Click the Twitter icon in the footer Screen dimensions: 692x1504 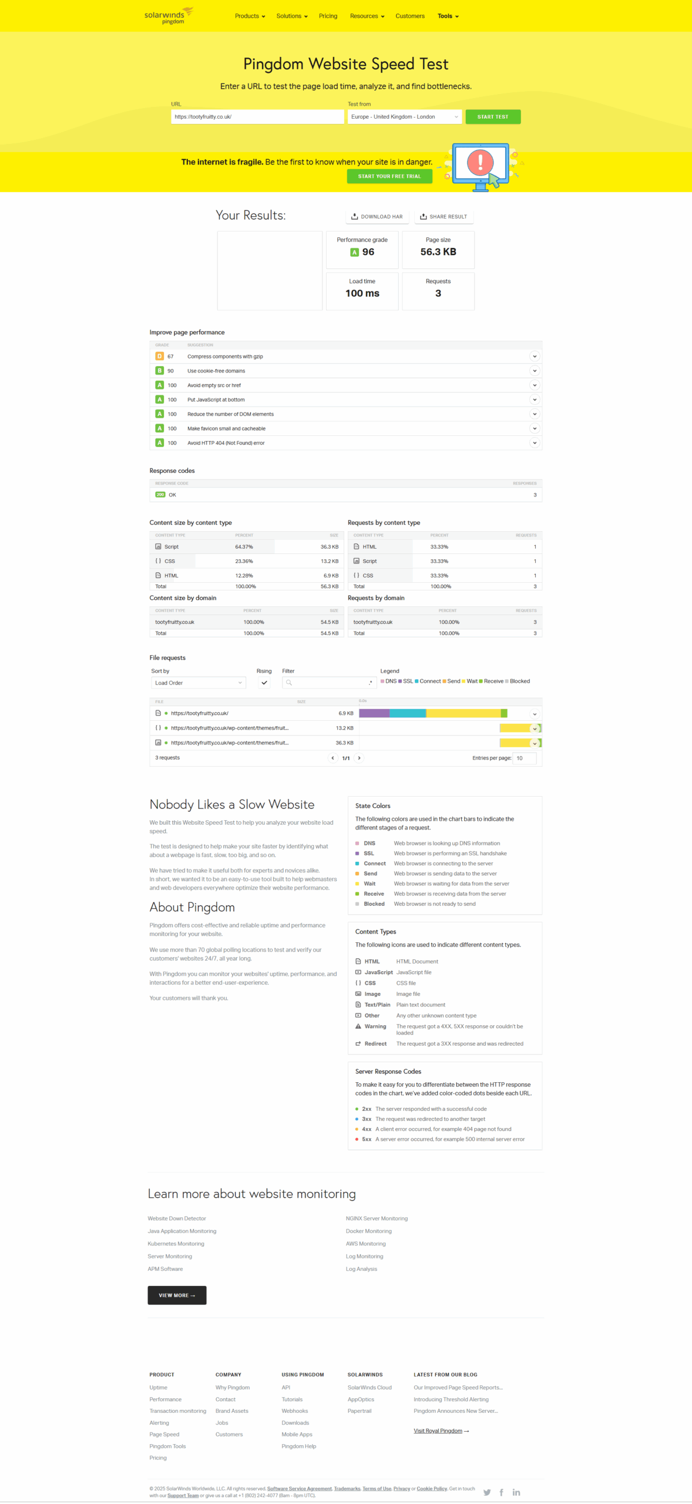pyautogui.click(x=487, y=1492)
